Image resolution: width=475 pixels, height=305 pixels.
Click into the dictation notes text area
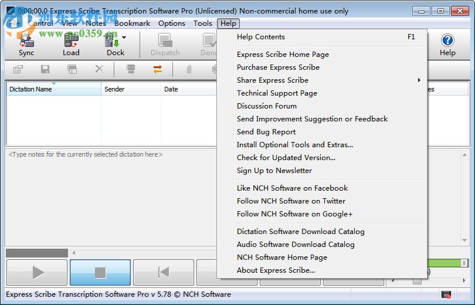111,197
